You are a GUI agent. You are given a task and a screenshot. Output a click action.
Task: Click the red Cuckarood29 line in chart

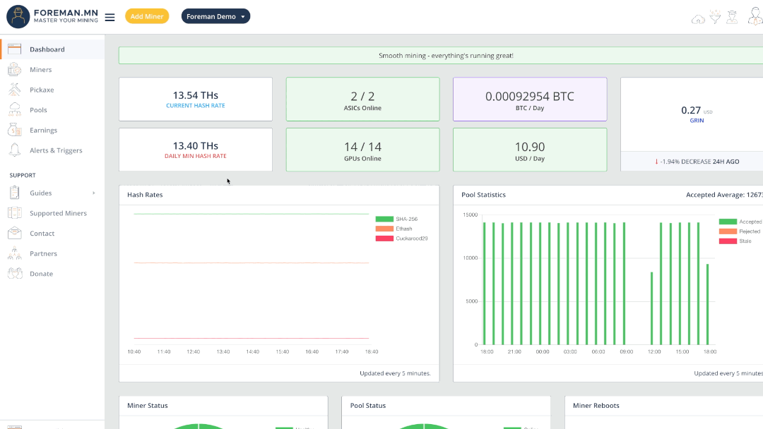[252, 338]
